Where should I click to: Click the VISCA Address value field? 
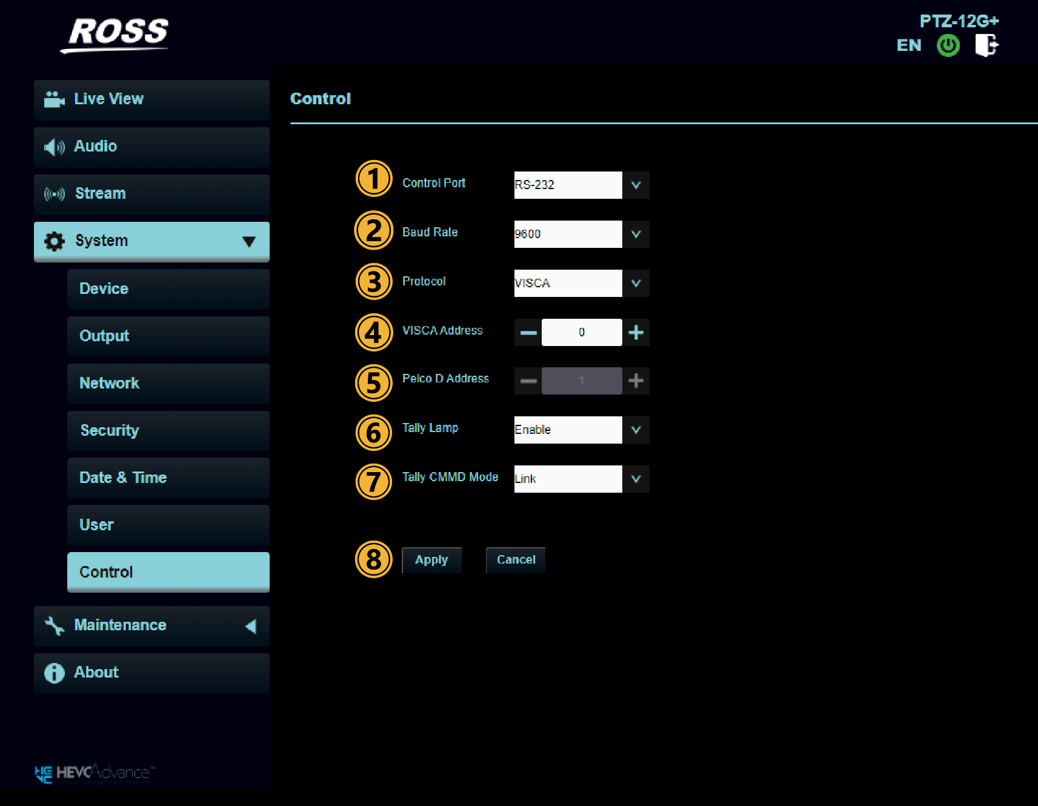click(x=581, y=332)
